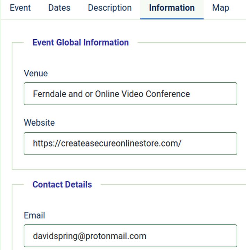
Task: Open the Dates tab
Action: (59, 8)
